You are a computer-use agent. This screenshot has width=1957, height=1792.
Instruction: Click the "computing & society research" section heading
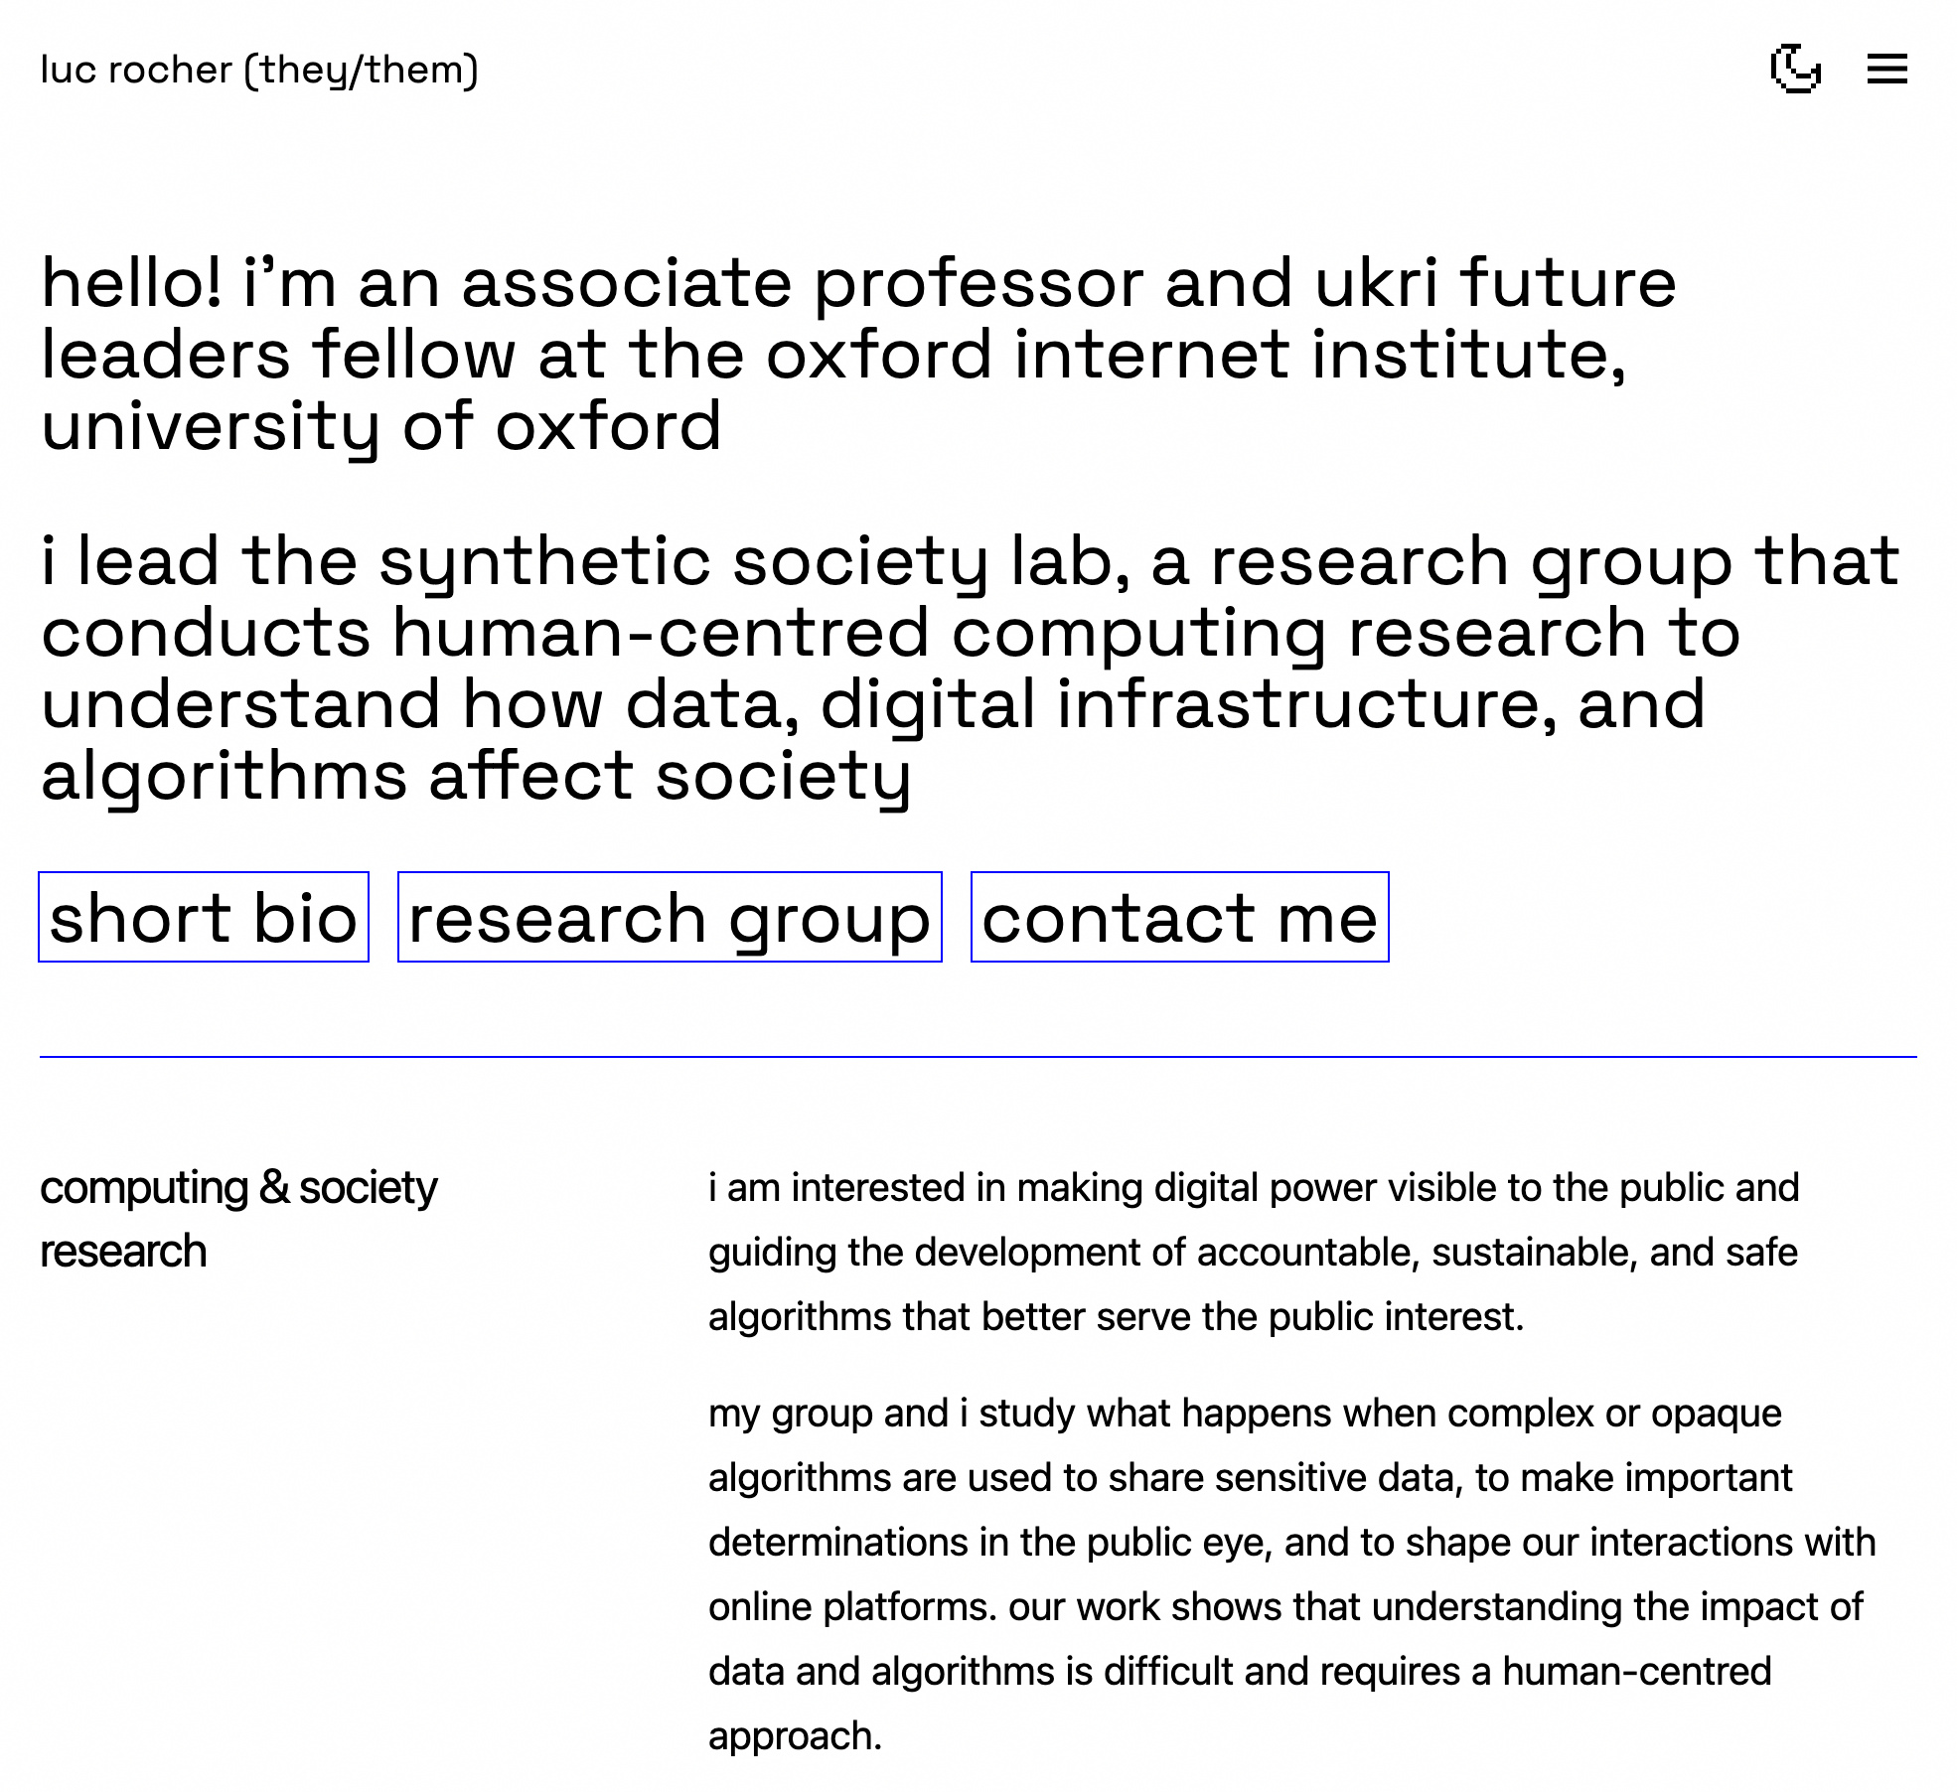(238, 1218)
